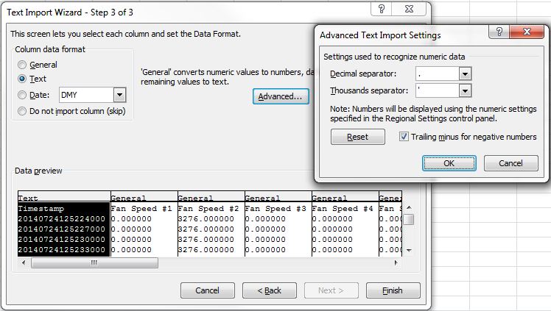Image resolution: width=551 pixels, height=311 pixels.
Task: Click preview value 20140724125233000
Action: pyautogui.click(x=61, y=250)
